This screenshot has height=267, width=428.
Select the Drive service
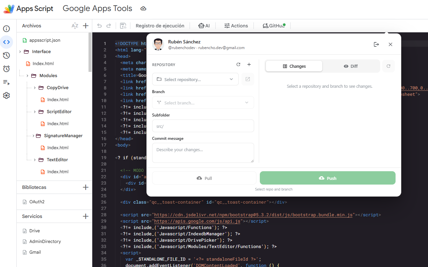click(x=34, y=231)
